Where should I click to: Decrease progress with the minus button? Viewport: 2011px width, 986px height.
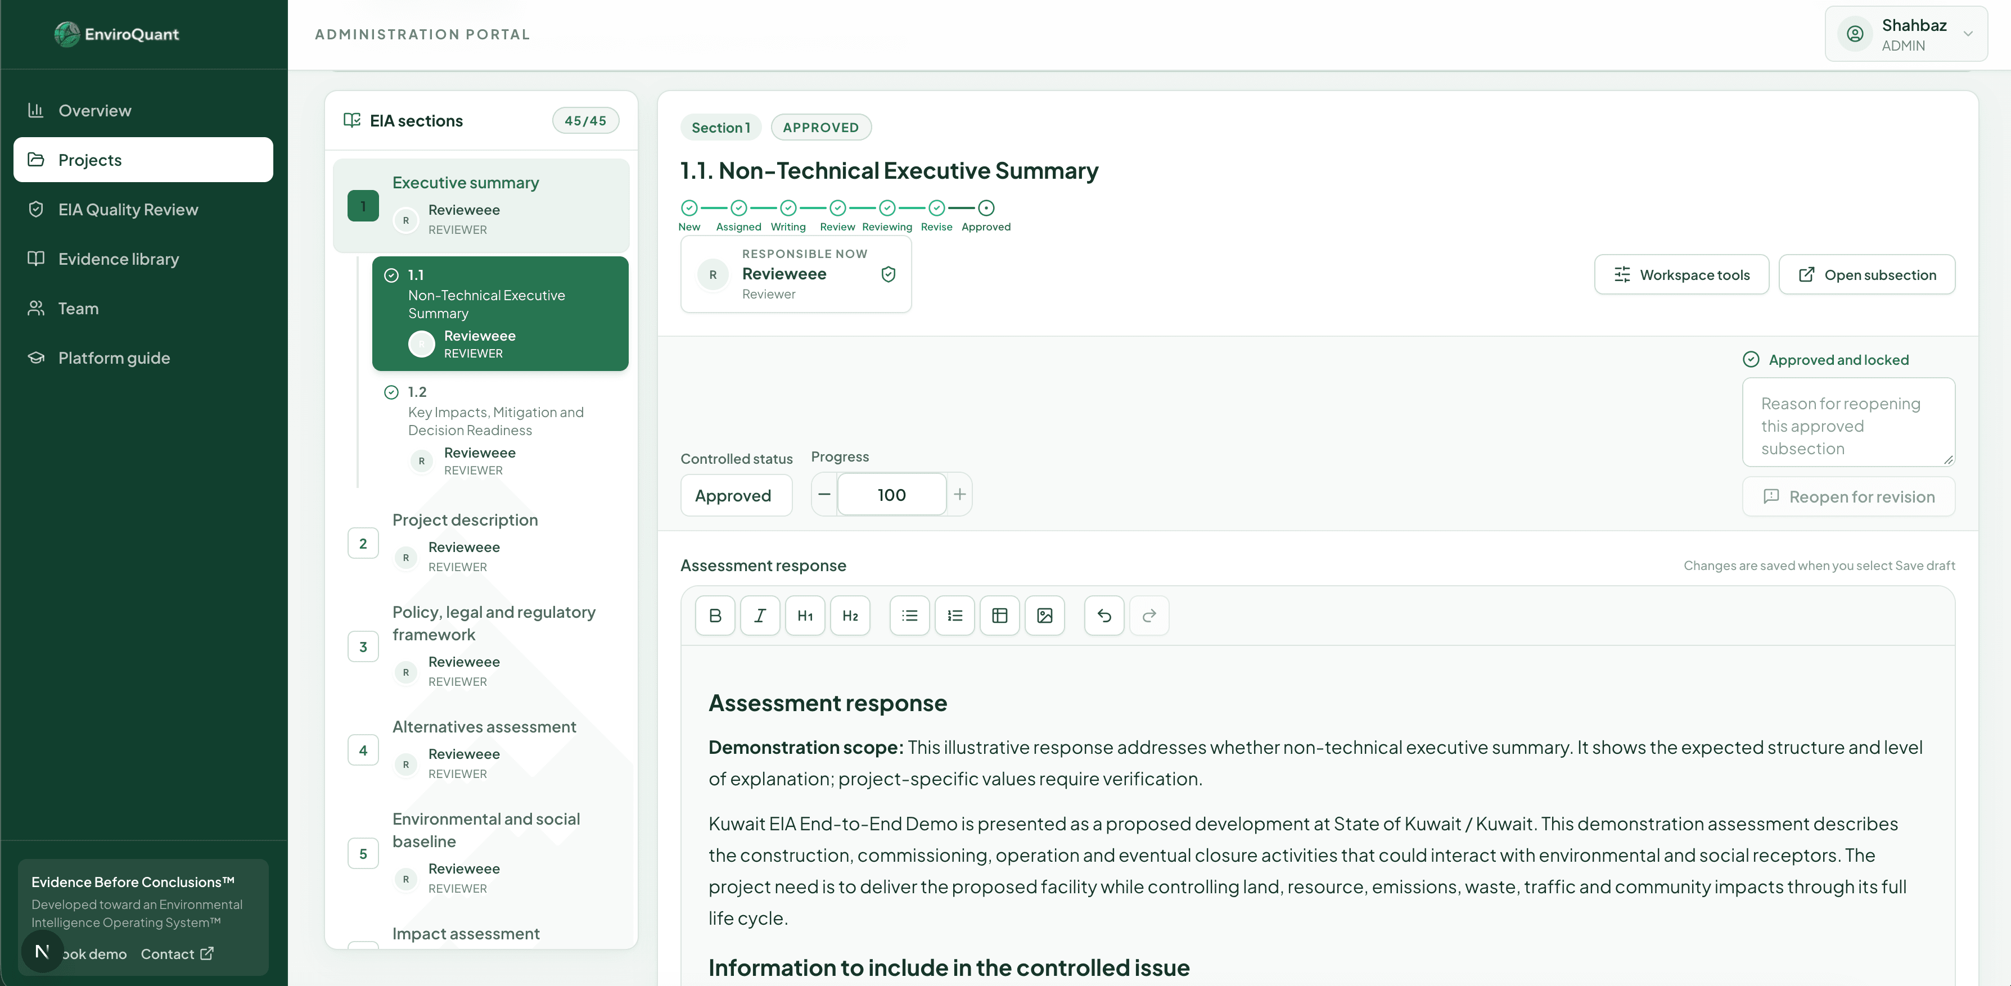[x=824, y=494]
